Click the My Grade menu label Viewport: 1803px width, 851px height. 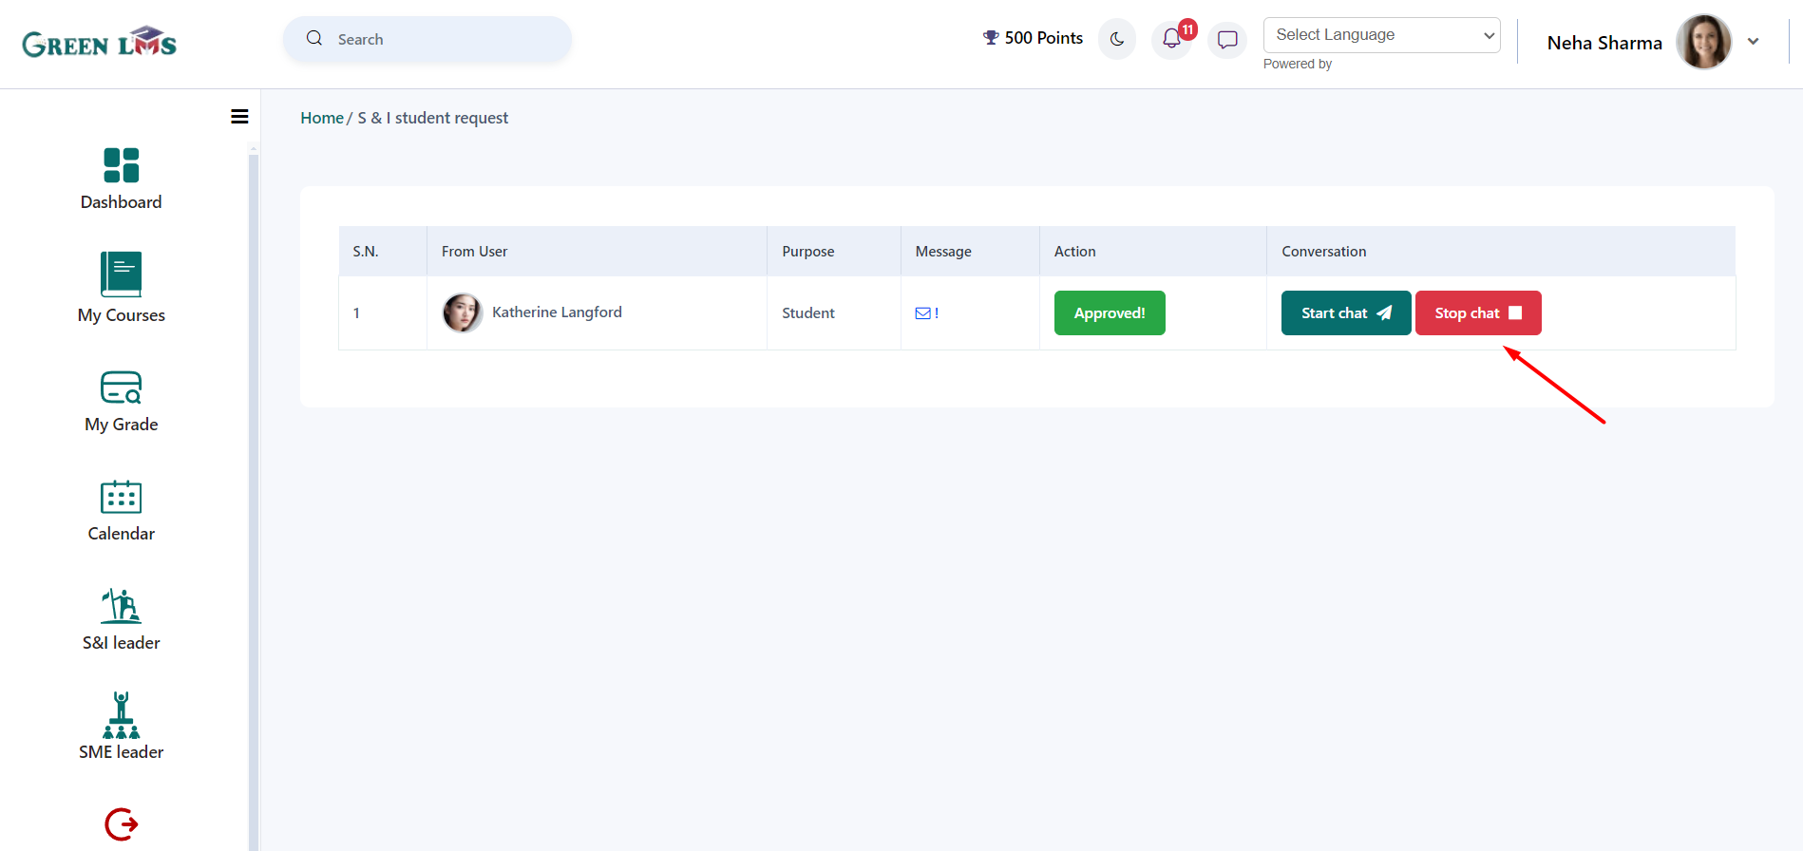pyautogui.click(x=122, y=425)
